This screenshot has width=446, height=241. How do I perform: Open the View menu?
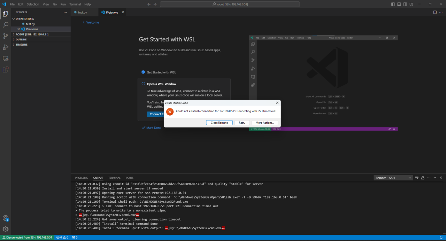click(46, 4)
